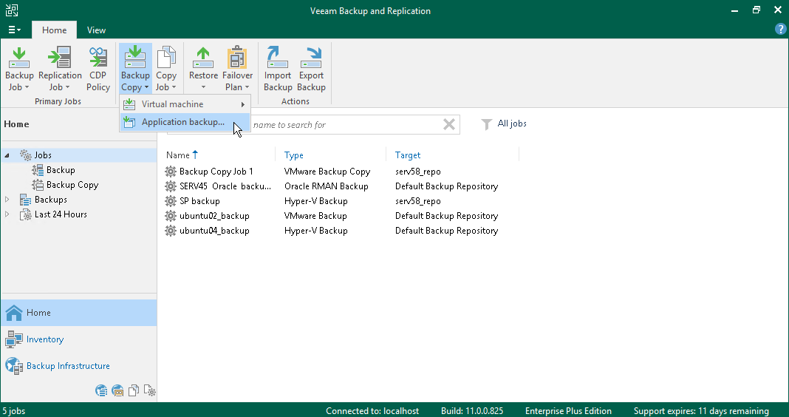Screen dimensions: 789x417
Task: Choose Application backup... menu entry
Action: click(x=185, y=122)
